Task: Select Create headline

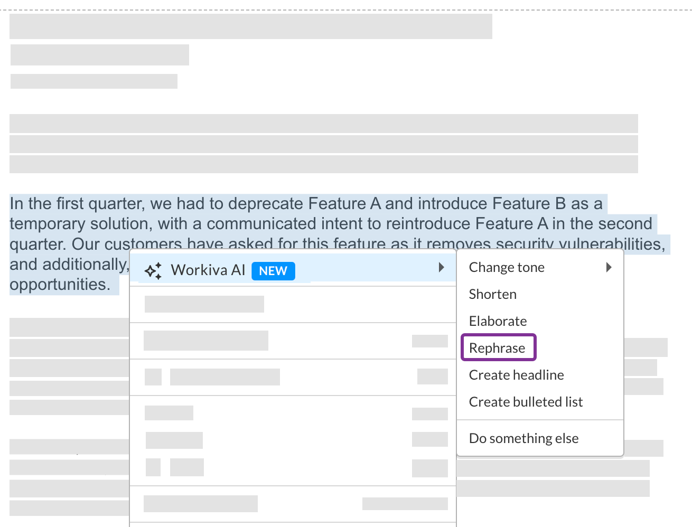Action: [x=516, y=375]
